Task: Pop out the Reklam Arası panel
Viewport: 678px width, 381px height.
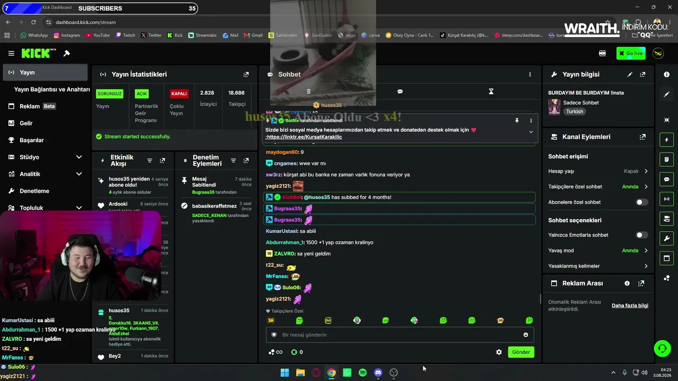Action: click(x=641, y=284)
